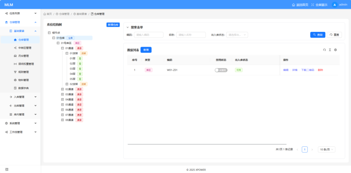Screen dimensions: 351x173
Task: Click the 编码 search input field
Action: click(x=148, y=35)
